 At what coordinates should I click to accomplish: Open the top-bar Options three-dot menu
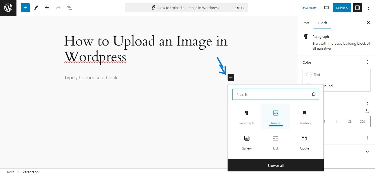368,8
